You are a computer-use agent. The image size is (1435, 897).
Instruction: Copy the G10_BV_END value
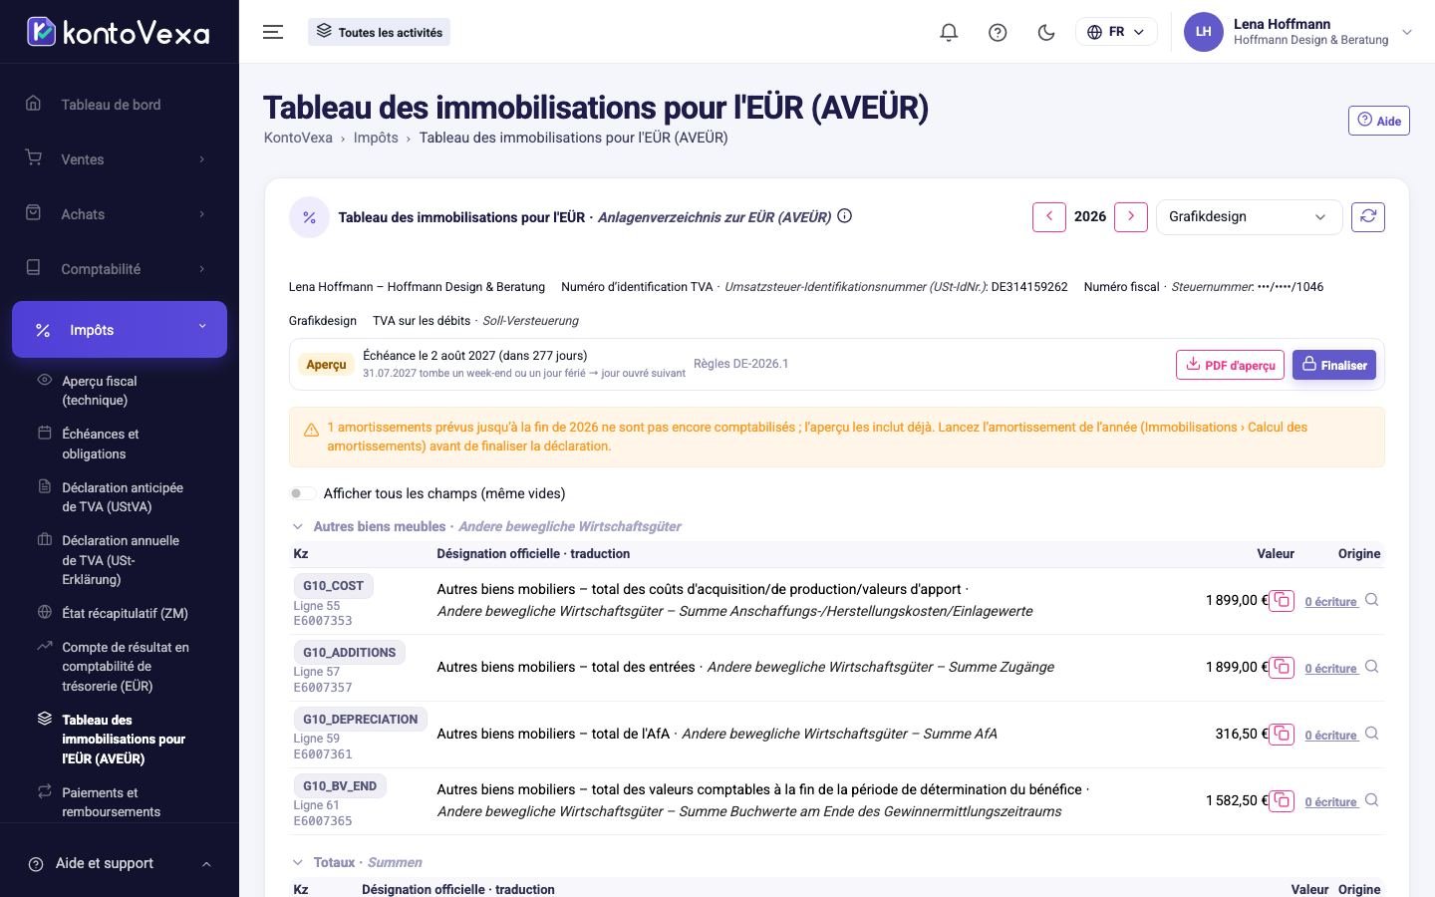tap(1282, 801)
